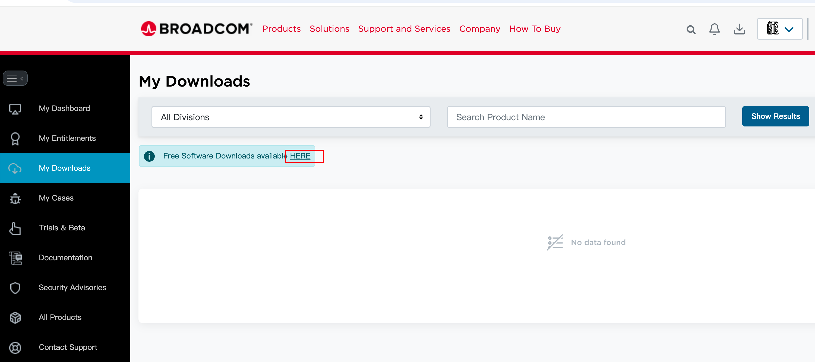Screen dimensions: 815x362
Task: Open notifications bell icon
Action: 714,29
